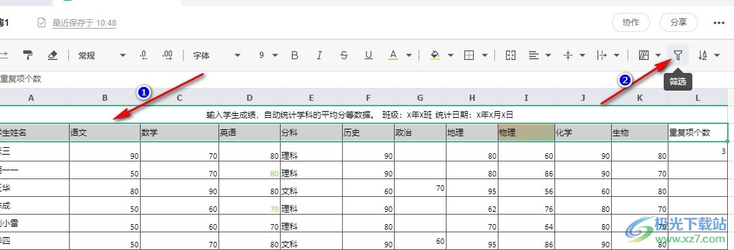The width and height of the screenshot is (734, 250).
Task: Click the saved document status icon
Action: [42, 22]
